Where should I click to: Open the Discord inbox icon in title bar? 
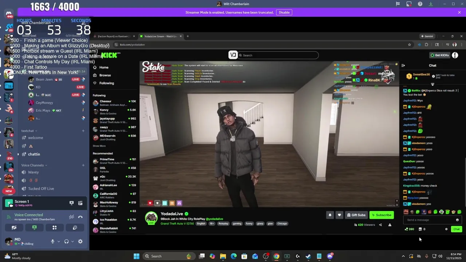point(409,4)
